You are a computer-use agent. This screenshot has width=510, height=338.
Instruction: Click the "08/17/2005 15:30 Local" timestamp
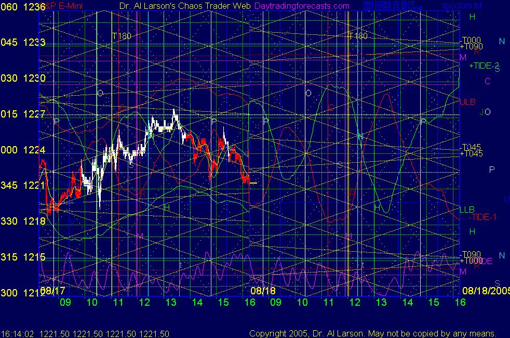point(393,8)
